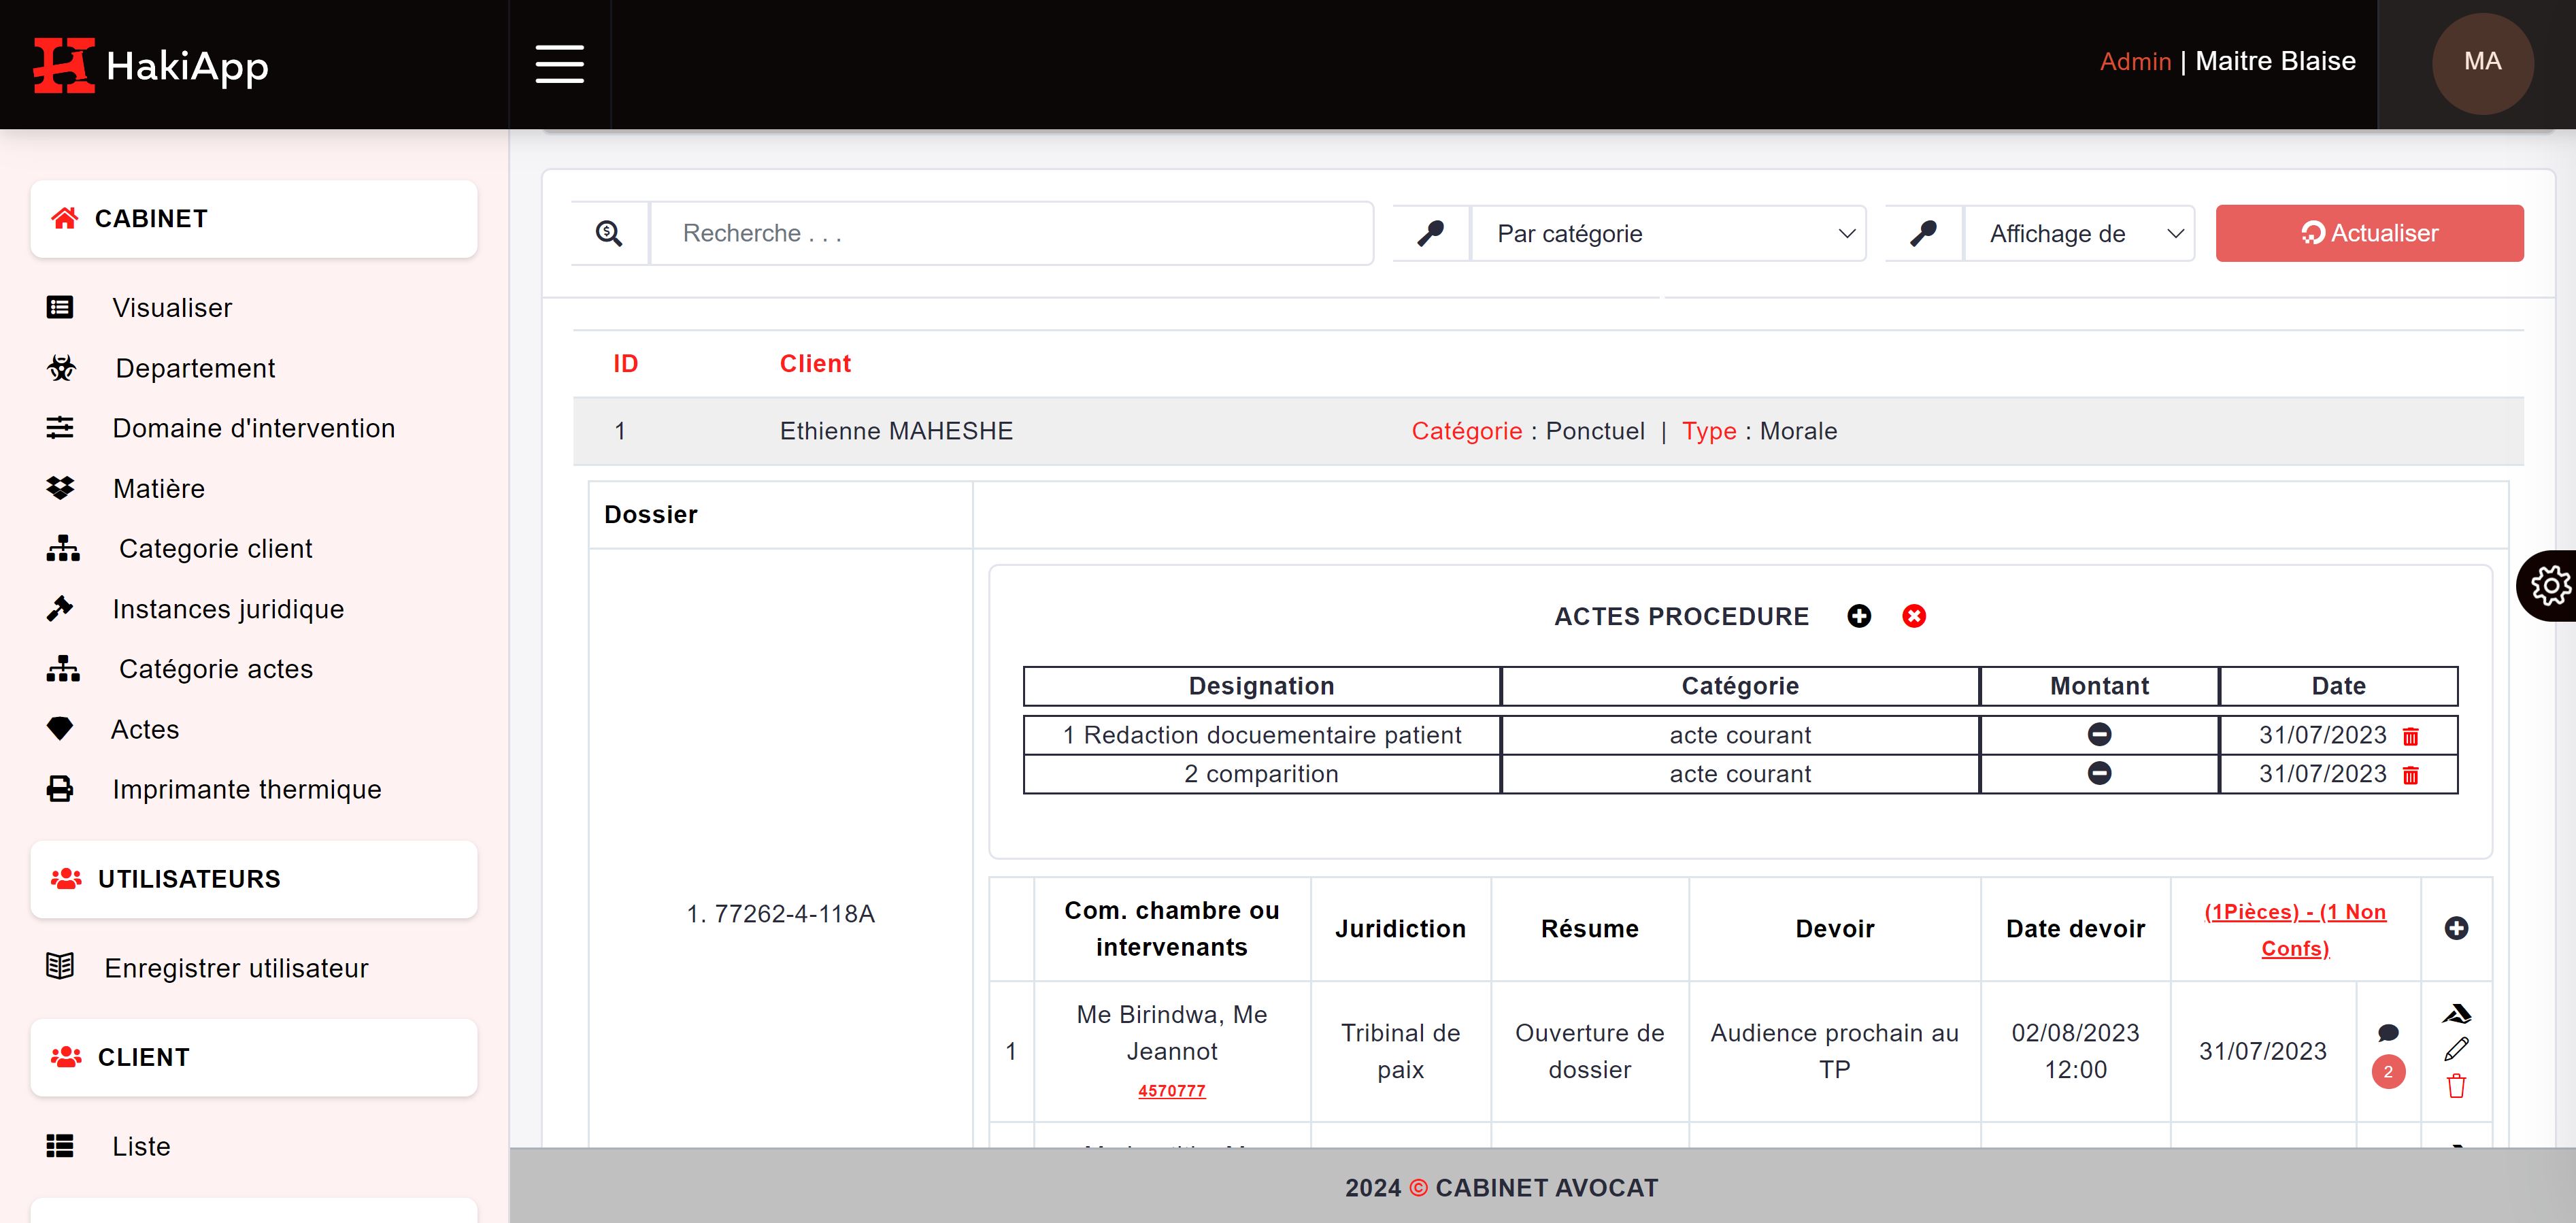Focus the Recherche search field
The height and width of the screenshot is (1223, 2576).
(1011, 233)
